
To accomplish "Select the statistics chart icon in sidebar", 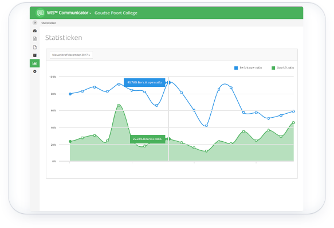I will [34, 63].
